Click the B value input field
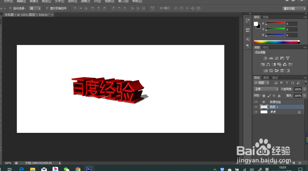308x171 pixels. coord(292,35)
